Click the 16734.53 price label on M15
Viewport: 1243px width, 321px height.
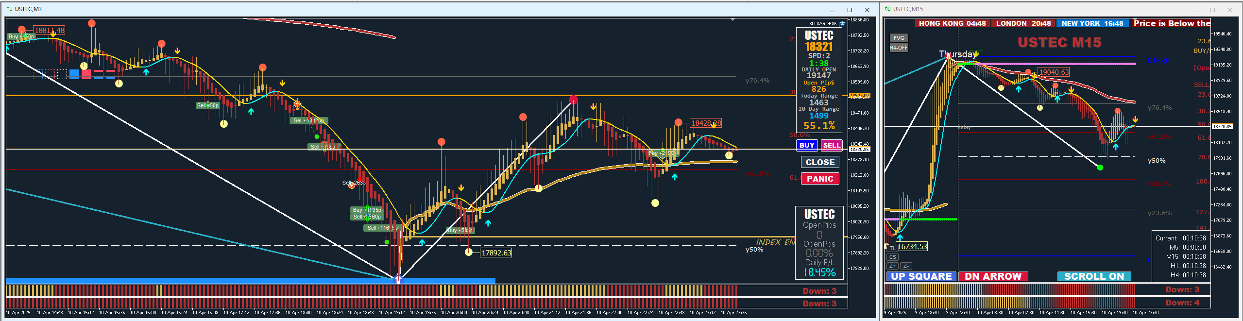coord(912,247)
